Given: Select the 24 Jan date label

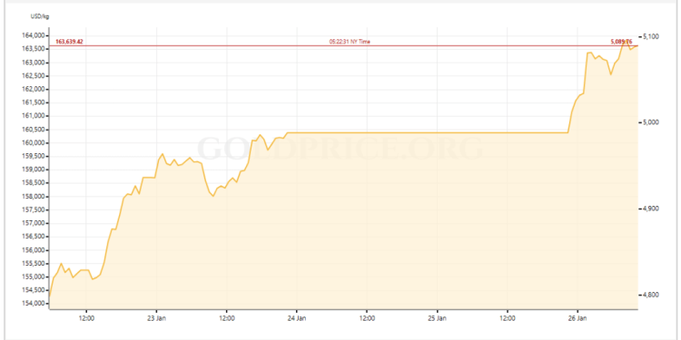Looking at the screenshot, I should [297, 318].
